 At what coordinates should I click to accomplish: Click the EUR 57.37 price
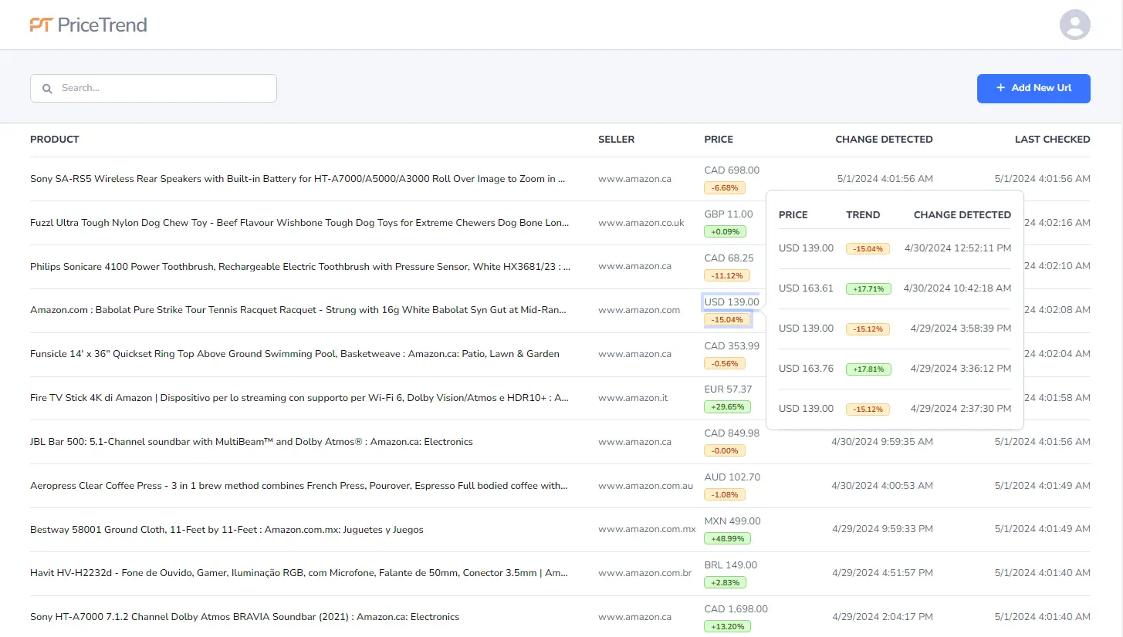(x=728, y=389)
